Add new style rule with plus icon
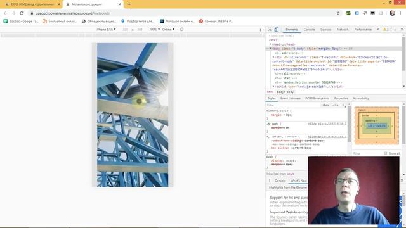 [343, 105]
